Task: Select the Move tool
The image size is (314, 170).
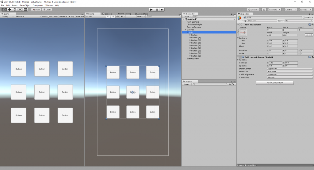Action: coord(9,9)
